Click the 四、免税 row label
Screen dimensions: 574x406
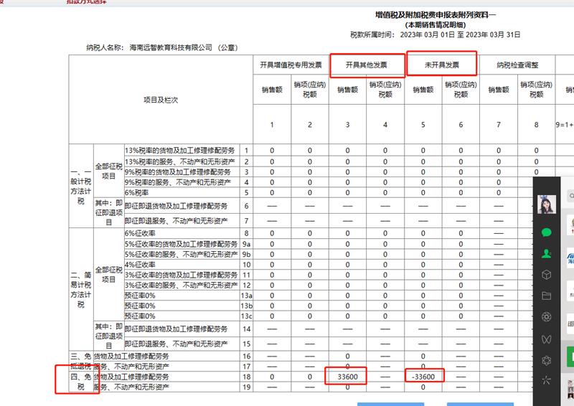click(79, 380)
